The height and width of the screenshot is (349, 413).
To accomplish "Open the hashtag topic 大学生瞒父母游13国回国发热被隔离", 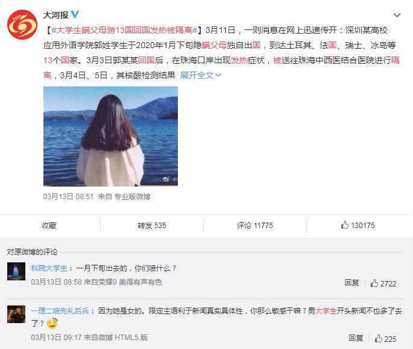I will coord(124,30).
